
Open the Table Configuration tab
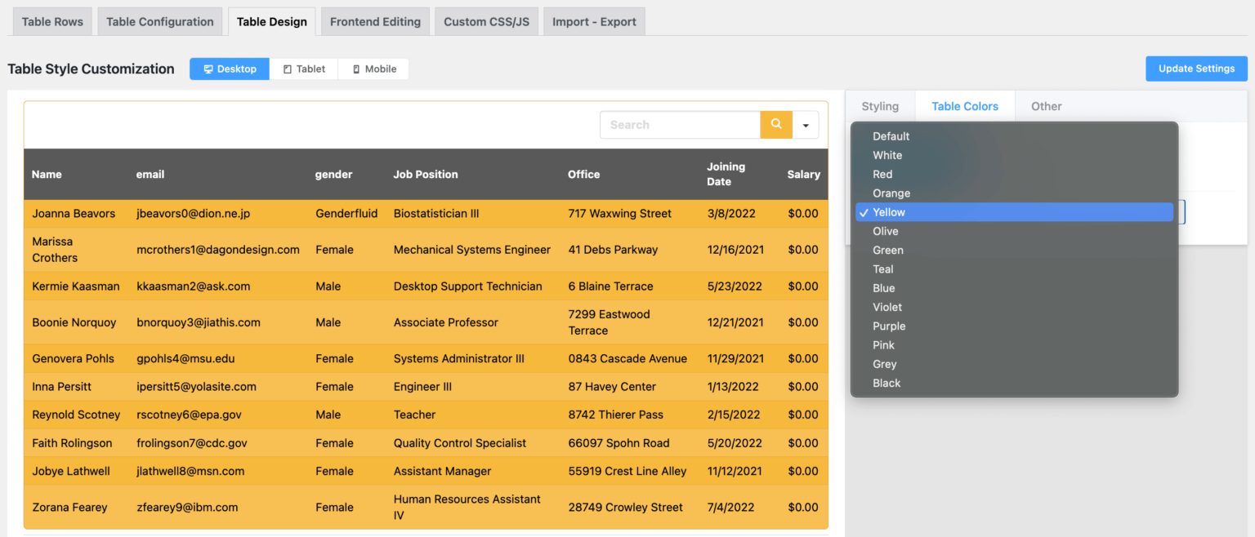[x=160, y=22]
